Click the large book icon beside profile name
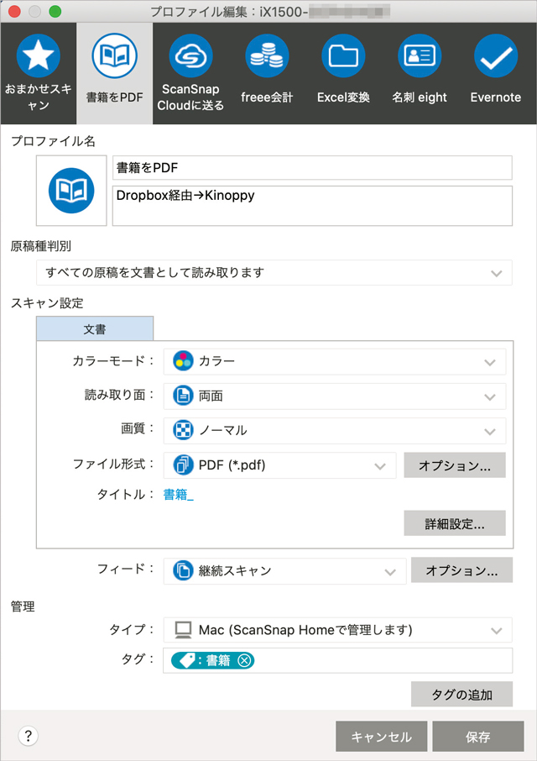Screen dimensions: 537x761 [x=71, y=191]
